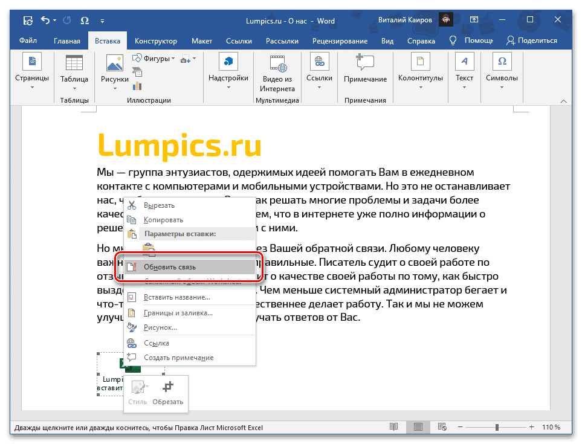Enable Read Mode from the status bar
The height and width of the screenshot is (444, 582).
tap(394, 427)
